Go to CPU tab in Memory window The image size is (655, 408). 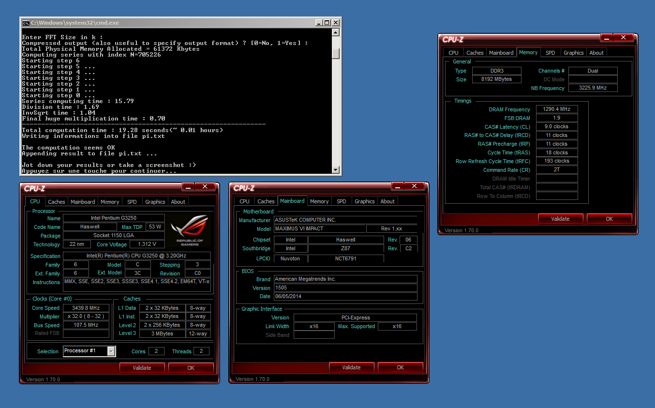click(x=454, y=53)
